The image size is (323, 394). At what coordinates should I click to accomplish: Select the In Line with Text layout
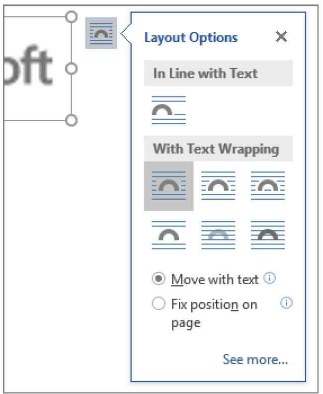168,110
